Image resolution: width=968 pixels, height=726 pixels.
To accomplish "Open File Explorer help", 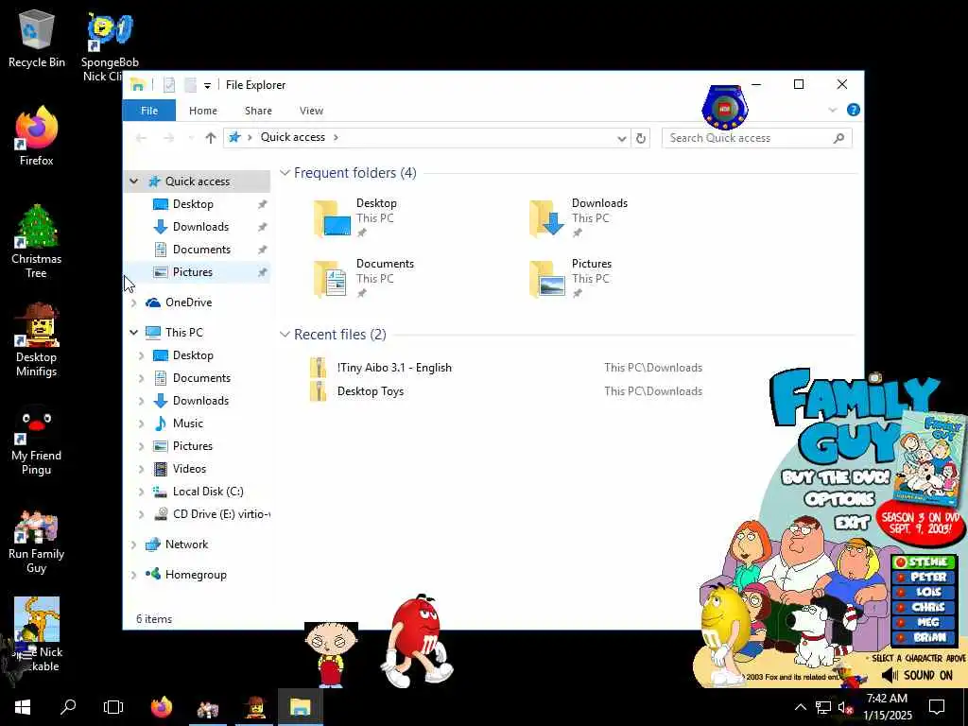I will [854, 110].
